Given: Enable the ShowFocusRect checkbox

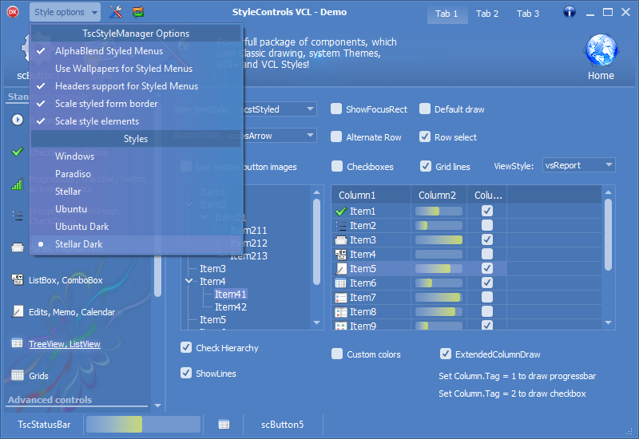Looking at the screenshot, I should tap(336, 109).
